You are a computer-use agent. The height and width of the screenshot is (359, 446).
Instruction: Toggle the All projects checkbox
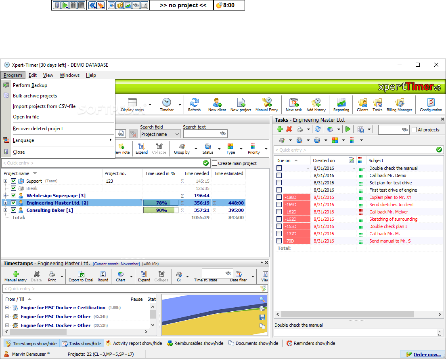(x=415, y=130)
